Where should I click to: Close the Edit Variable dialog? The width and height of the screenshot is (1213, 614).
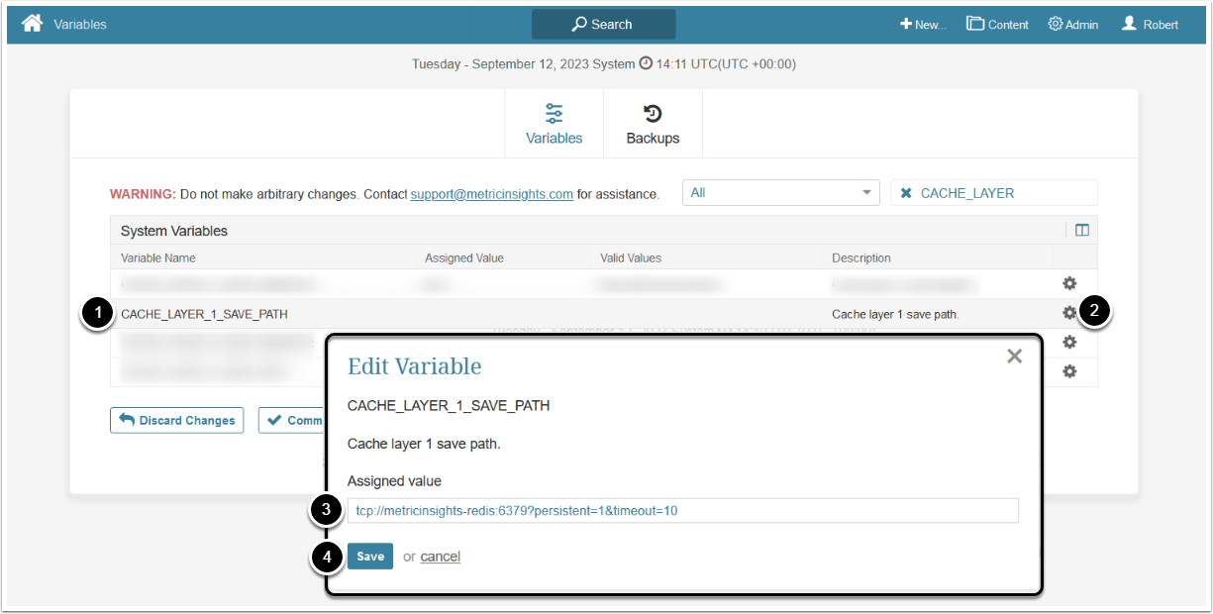click(x=1014, y=356)
